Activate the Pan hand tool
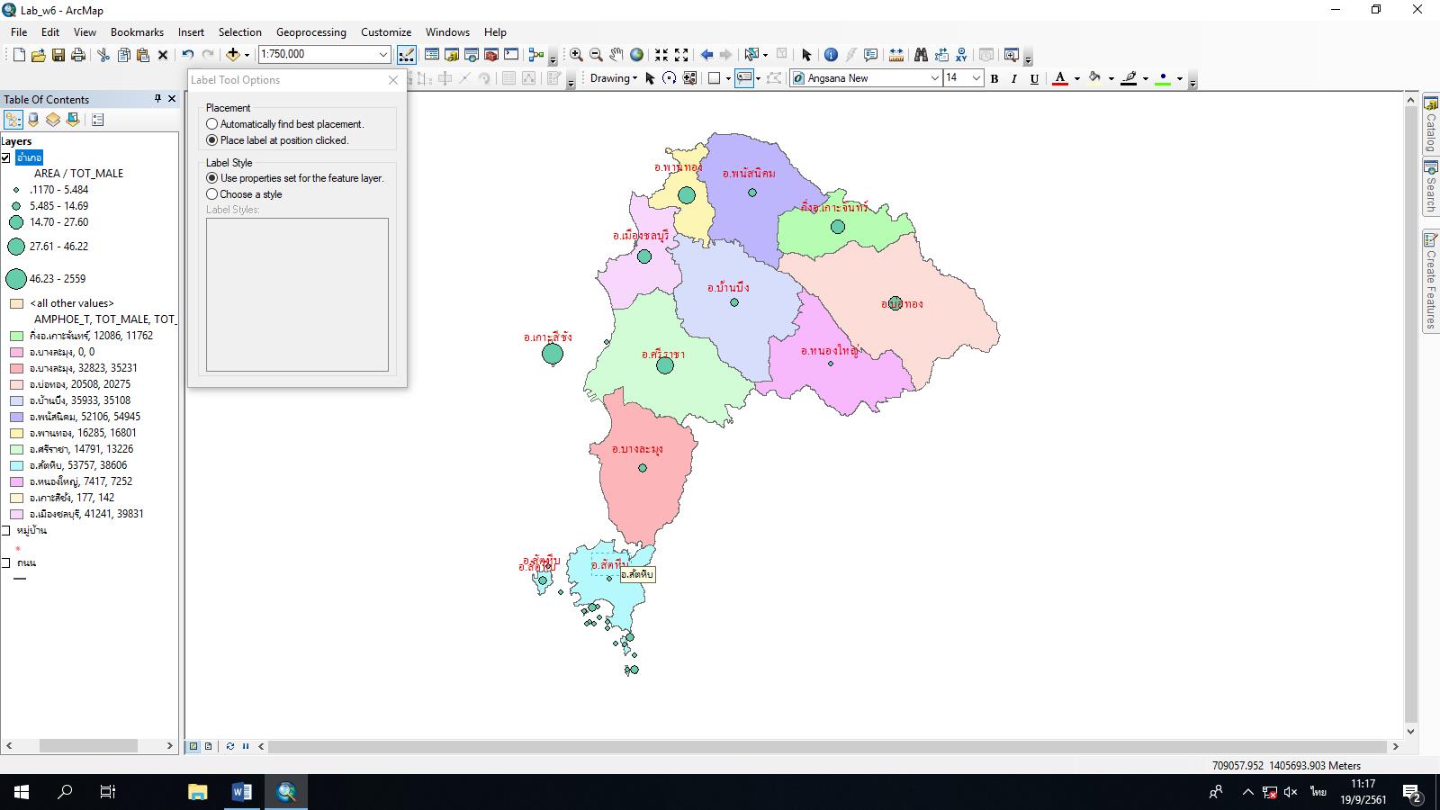 click(616, 55)
